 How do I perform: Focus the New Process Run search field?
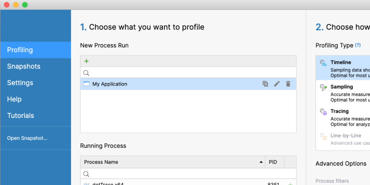pos(191,73)
